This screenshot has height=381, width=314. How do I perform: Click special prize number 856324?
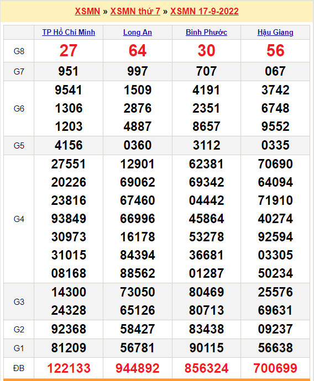click(207, 368)
